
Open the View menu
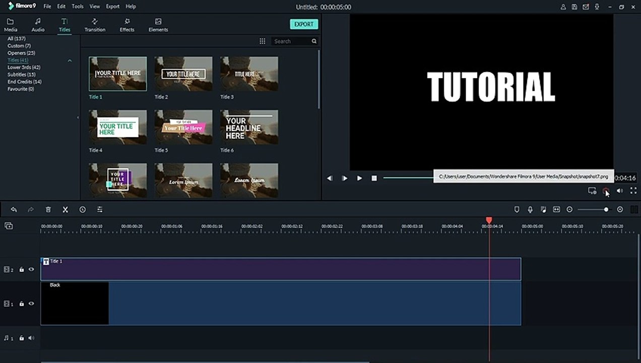click(x=95, y=7)
